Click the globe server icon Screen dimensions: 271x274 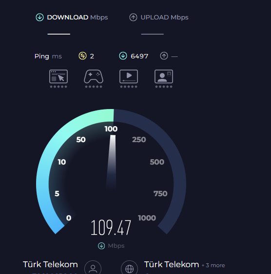(129, 268)
